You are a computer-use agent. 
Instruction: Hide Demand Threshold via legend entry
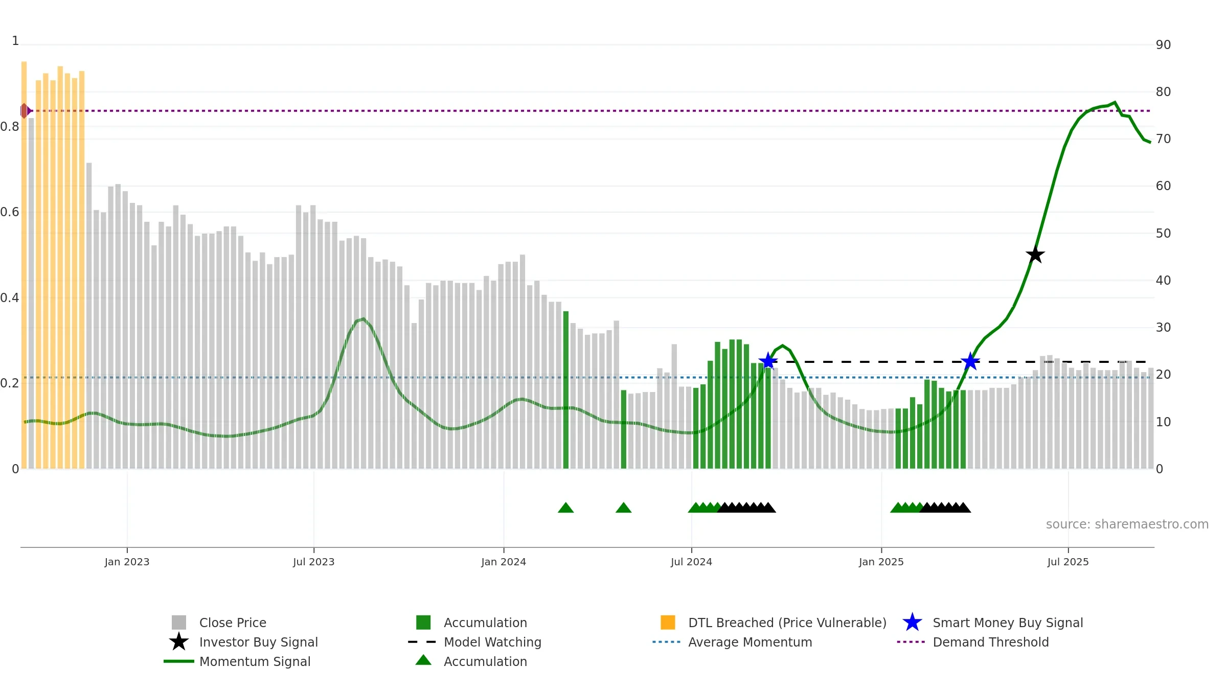tap(990, 642)
